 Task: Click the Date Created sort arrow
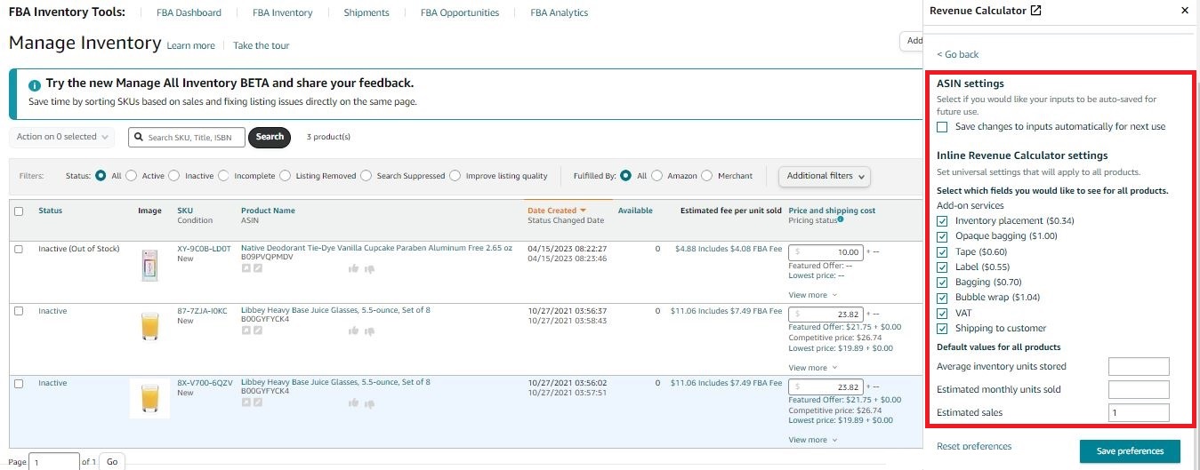click(584, 211)
